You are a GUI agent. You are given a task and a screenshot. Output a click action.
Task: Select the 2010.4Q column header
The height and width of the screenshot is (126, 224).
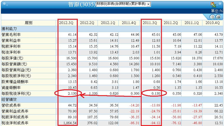click(213, 23)
